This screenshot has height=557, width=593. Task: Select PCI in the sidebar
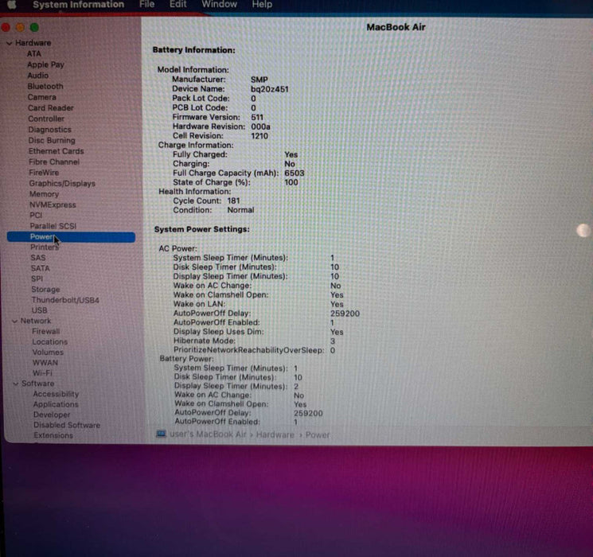coord(36,215)
